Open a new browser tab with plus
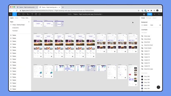This screenshot has width=171, height=96. (x=63, y=7)
